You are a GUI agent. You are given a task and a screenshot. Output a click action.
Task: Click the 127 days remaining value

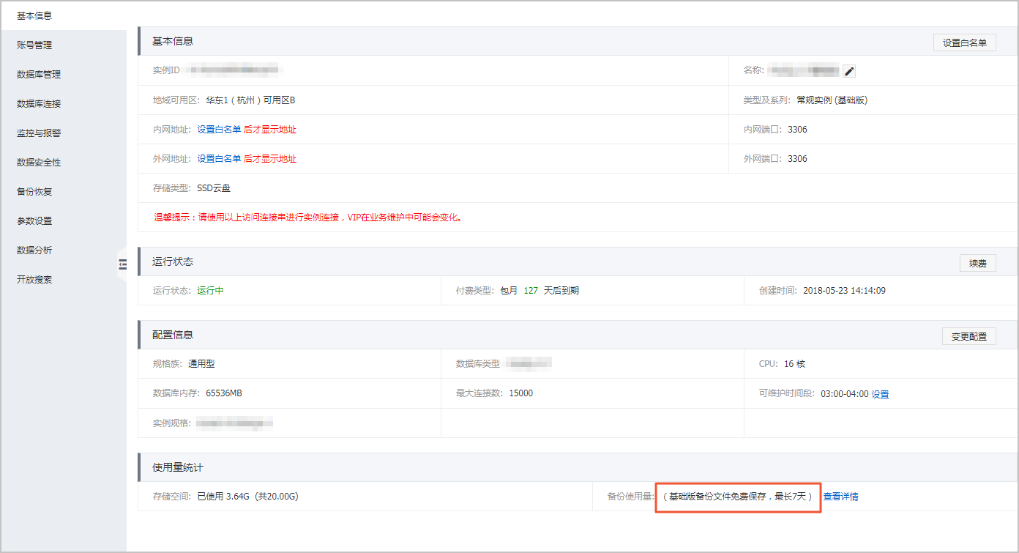coord(531,291)
